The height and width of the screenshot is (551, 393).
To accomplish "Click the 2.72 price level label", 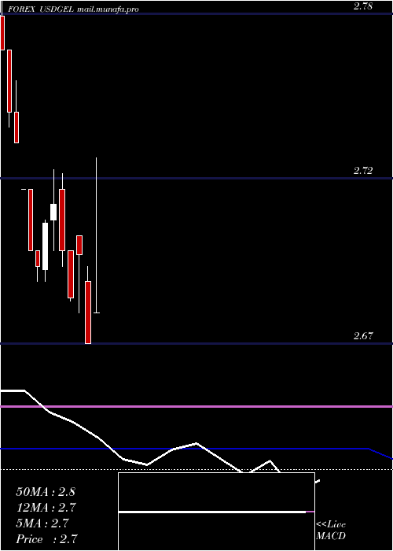I will click(362, 171).
